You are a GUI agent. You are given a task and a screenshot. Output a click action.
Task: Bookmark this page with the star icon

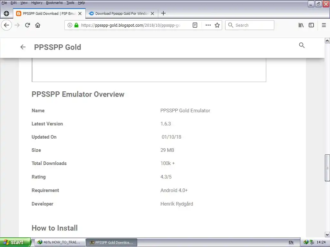coord(217,25)
